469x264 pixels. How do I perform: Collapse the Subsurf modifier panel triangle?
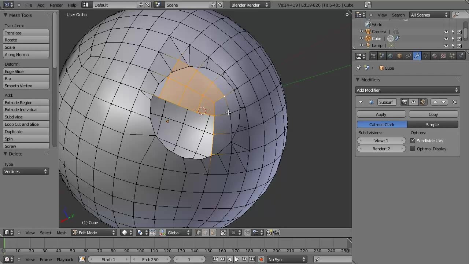(361, 102)
